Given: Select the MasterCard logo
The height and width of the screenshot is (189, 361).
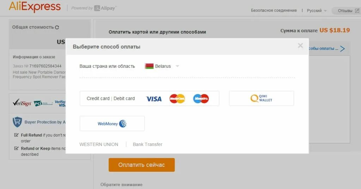Looking at the screenshot, I should (x=177, y=99).
